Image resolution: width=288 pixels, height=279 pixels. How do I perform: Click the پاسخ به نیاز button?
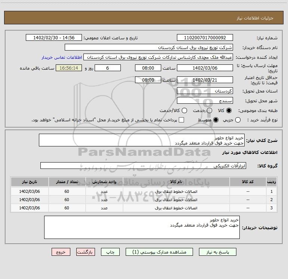click(x=218, y=252)
